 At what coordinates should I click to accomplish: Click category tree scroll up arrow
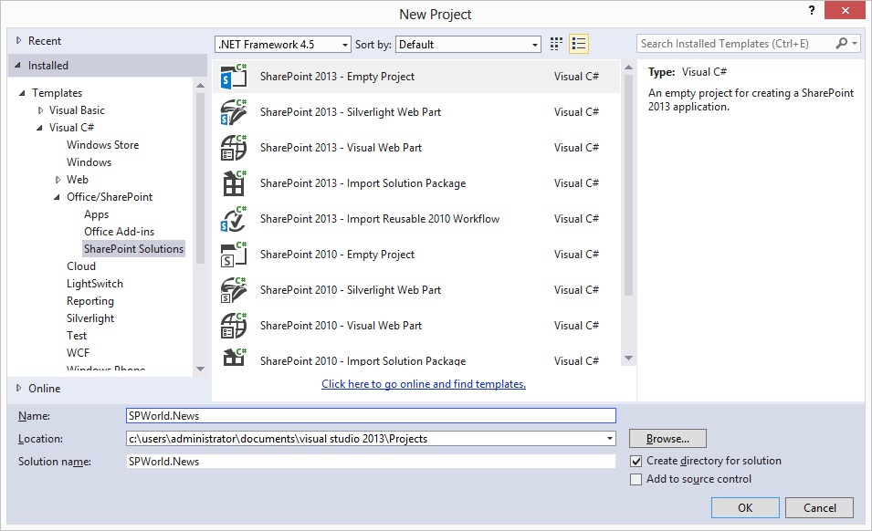[200, 86]
